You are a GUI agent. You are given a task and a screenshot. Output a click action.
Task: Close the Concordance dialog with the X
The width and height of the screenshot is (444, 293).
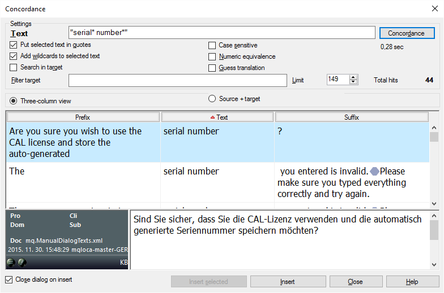coord(435,8)
